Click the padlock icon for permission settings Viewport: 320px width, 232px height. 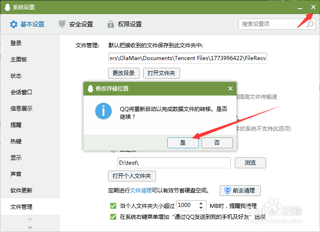pos(111,24)
